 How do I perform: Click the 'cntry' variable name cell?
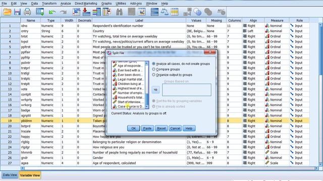(30, 31)
